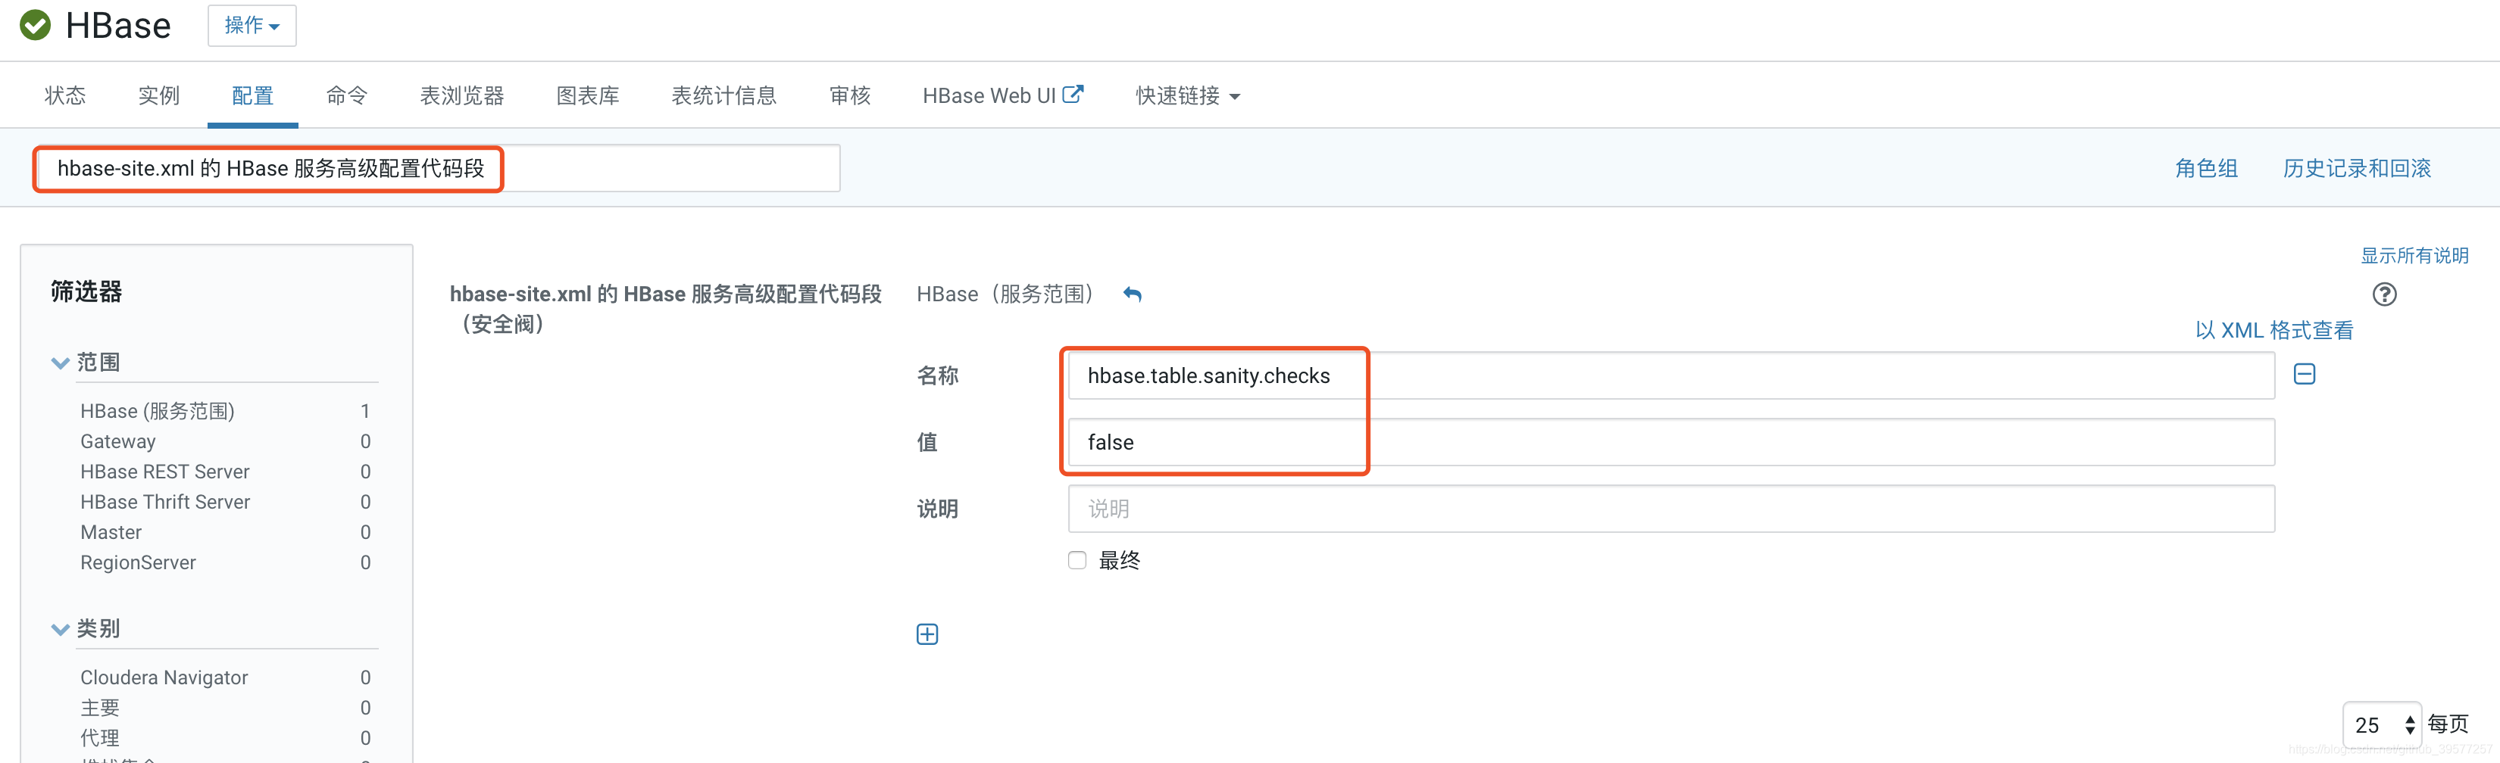Toggle the 最终 checkbox

[1077, 560]
